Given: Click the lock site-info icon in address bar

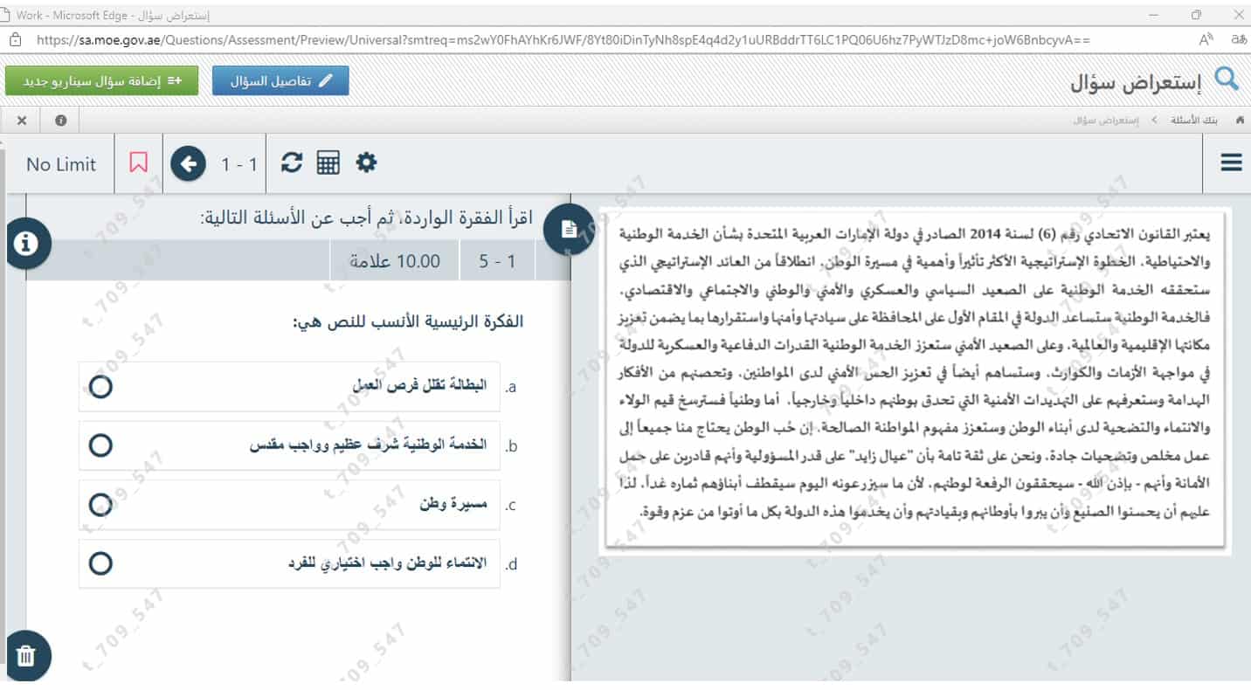Looking at the screenshot, I should [15, 39].
